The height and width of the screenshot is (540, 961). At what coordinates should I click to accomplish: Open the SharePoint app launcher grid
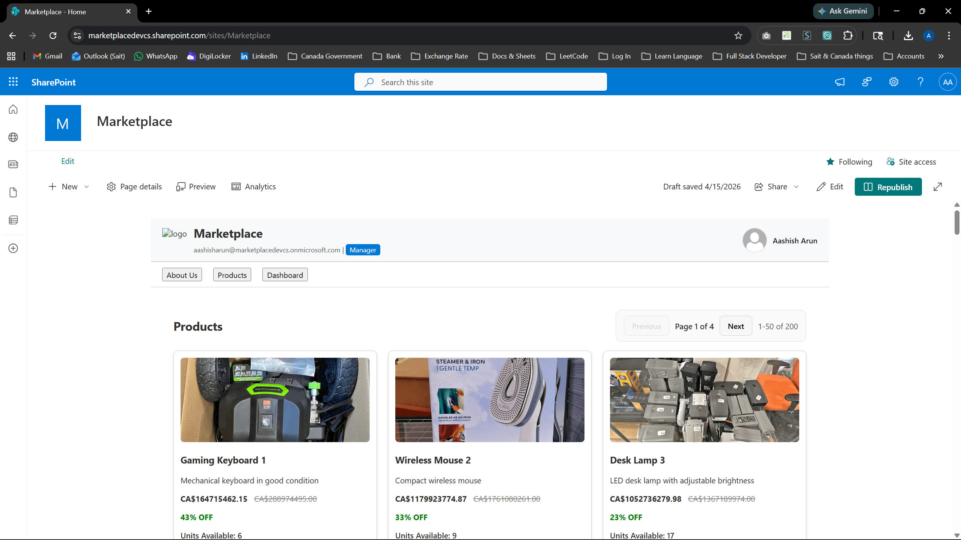click(x=13, y=82)
